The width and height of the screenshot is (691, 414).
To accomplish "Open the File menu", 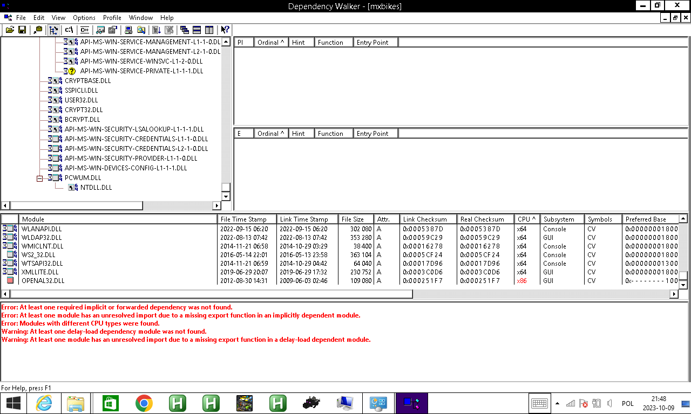I will tap(21, 18).
